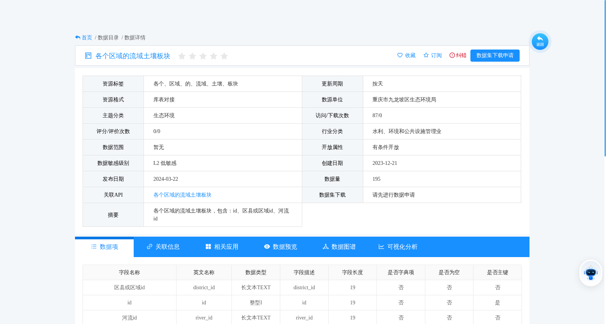
Task: Rate four stars on the dataset
Action: [214, 56]
